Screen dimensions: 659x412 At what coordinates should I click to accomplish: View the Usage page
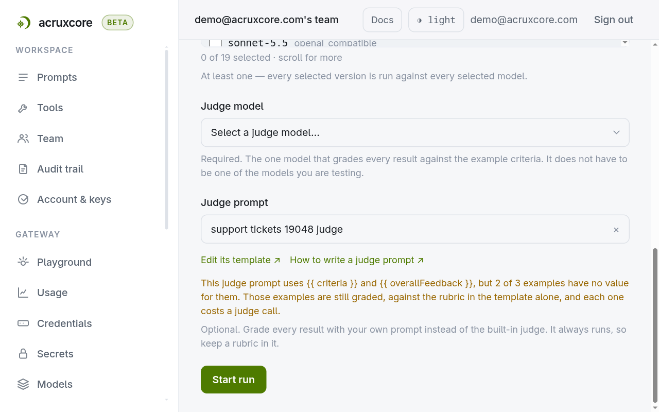click(x=52, y=293)
